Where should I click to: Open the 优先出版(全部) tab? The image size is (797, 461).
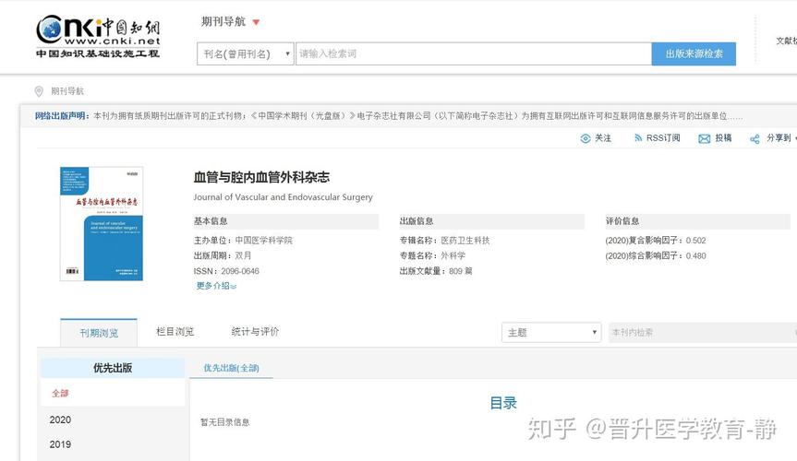tap(231, 368)
